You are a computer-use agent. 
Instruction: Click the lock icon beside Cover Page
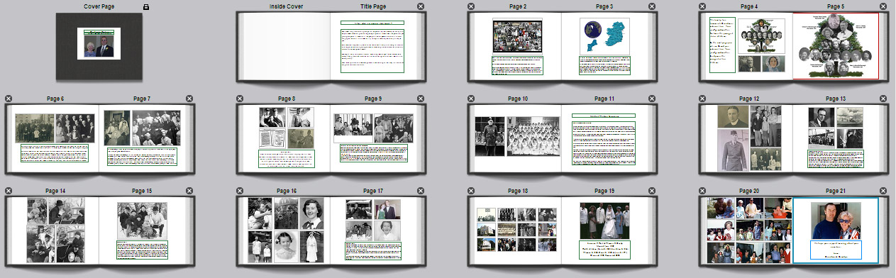click(146, 6)
